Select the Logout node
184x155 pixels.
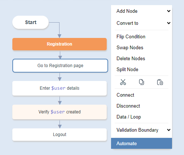tap(60, 135)
